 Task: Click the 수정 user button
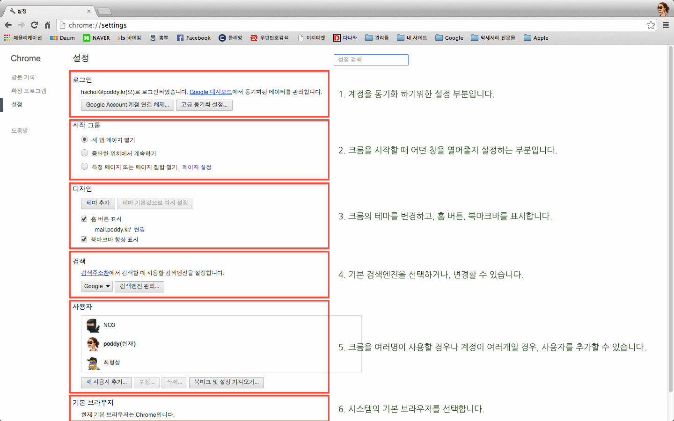pyautogui.click(x=147, y=382)
